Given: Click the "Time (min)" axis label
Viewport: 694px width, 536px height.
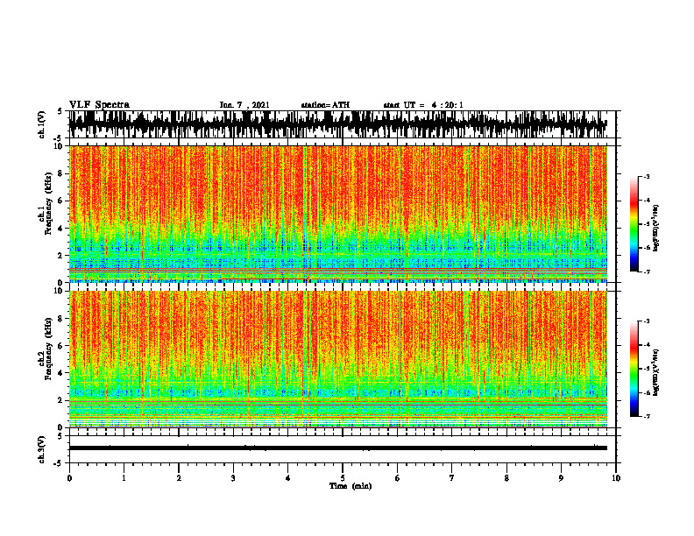Looking at the screenshot, I should click(x=351, y=486).
